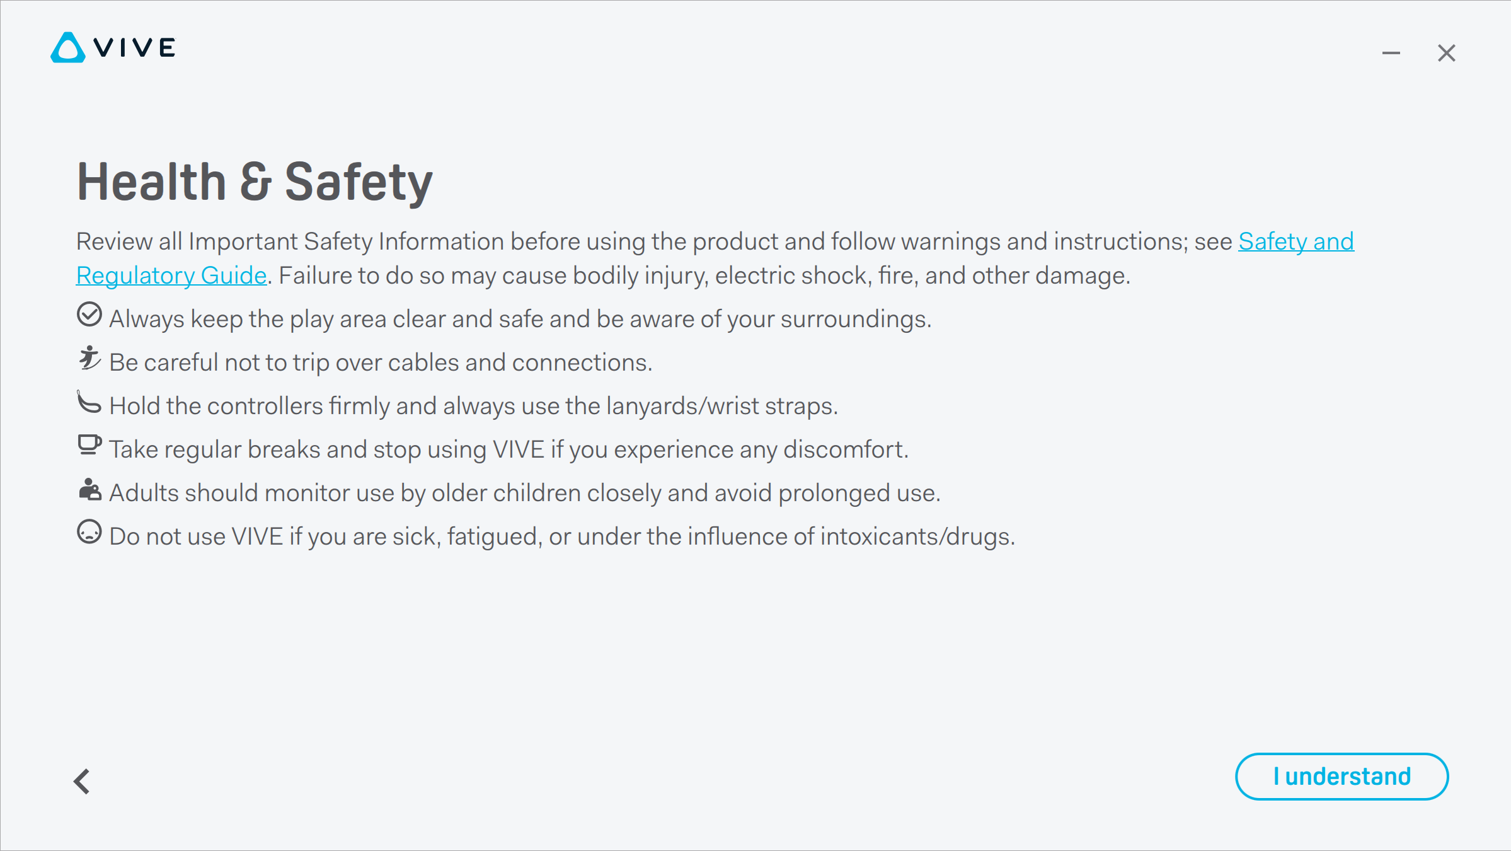Minimize the VIVE setup window

coord(1391,53)
